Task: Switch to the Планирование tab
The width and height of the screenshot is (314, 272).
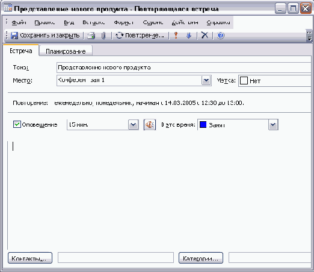Action: (66, 51)
